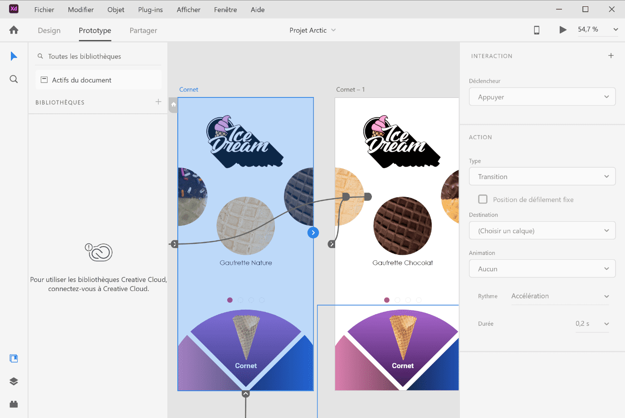Viewport: 625px width, 418px height.
Task: Click the Gaufrette Chocolat text label
Action: coord(403,263)
